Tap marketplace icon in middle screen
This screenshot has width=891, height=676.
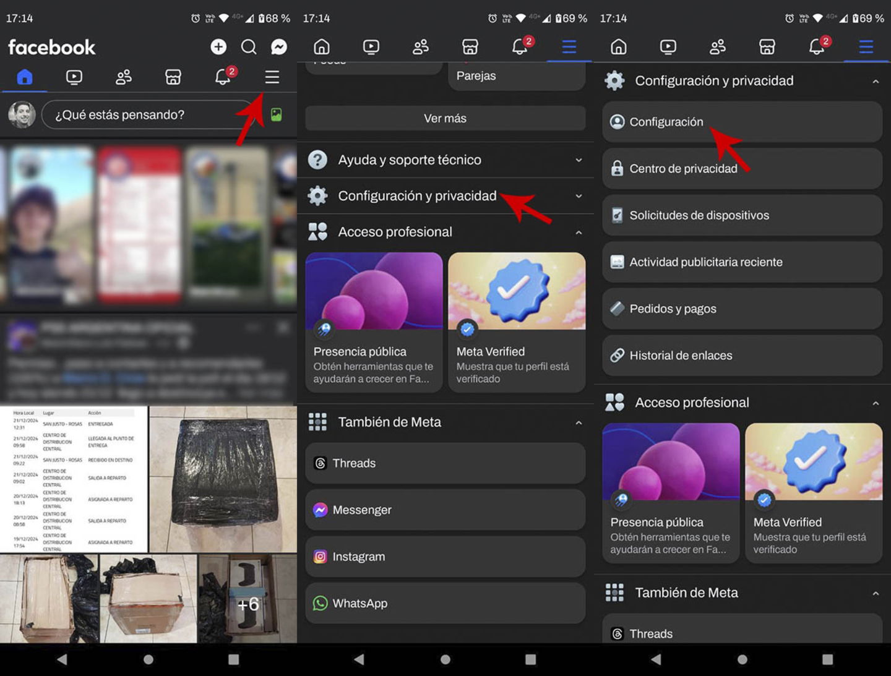point(470,46)
